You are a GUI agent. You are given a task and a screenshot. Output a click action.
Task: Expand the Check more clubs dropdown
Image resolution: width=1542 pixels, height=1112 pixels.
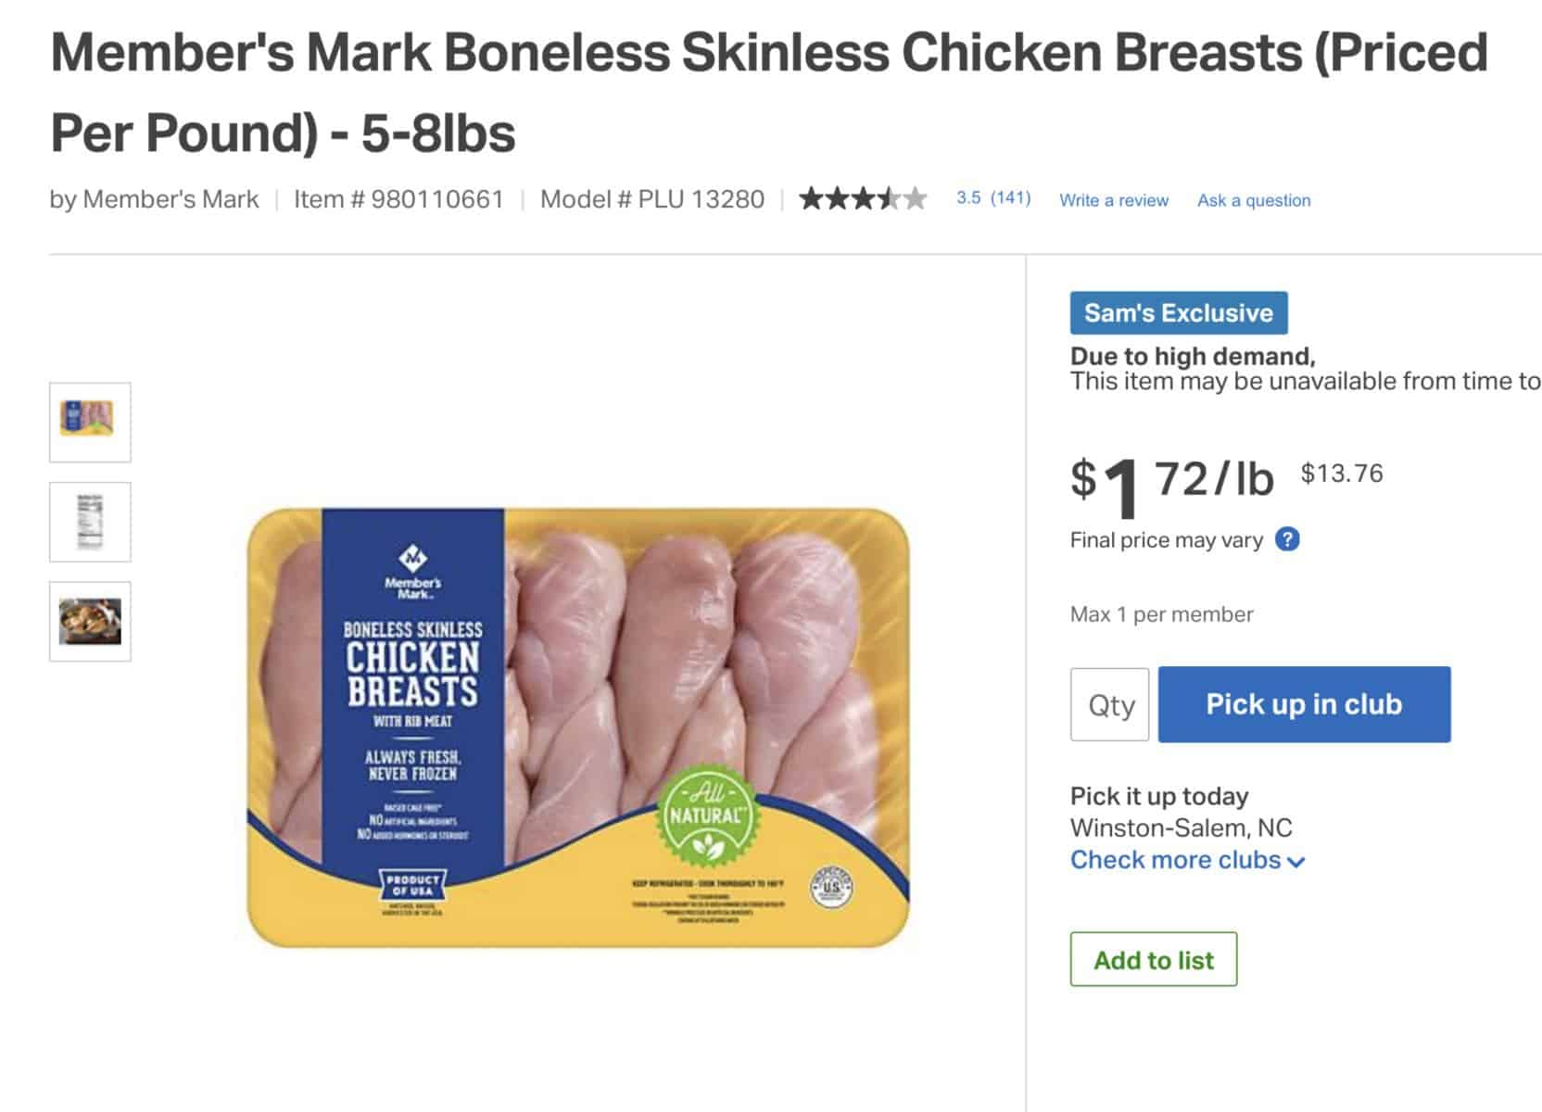(1177, 860)
